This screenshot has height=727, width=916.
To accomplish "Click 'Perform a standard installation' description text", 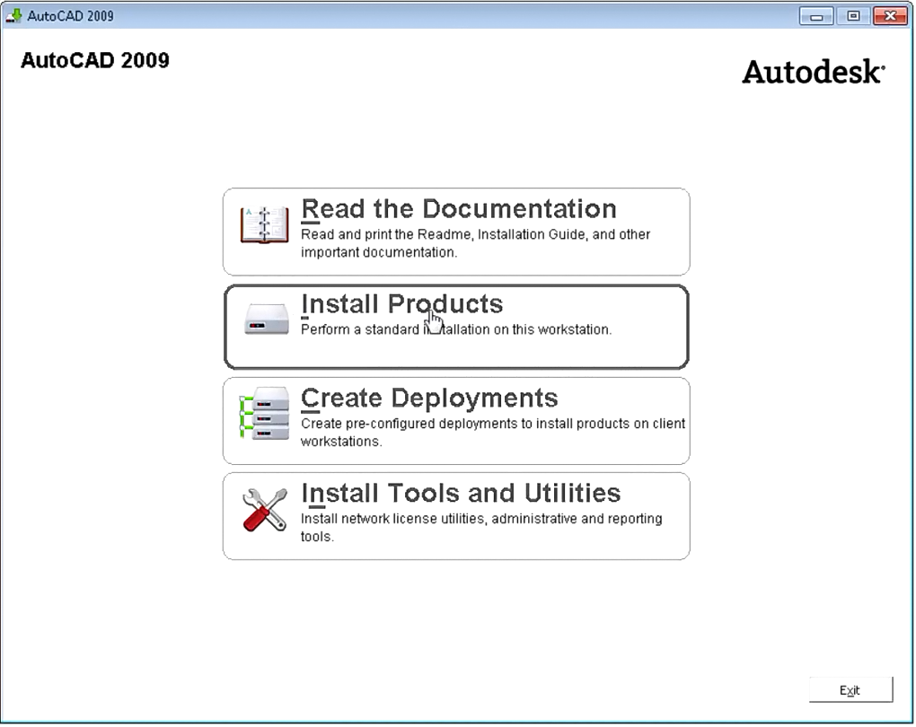I will coord(456,330).
